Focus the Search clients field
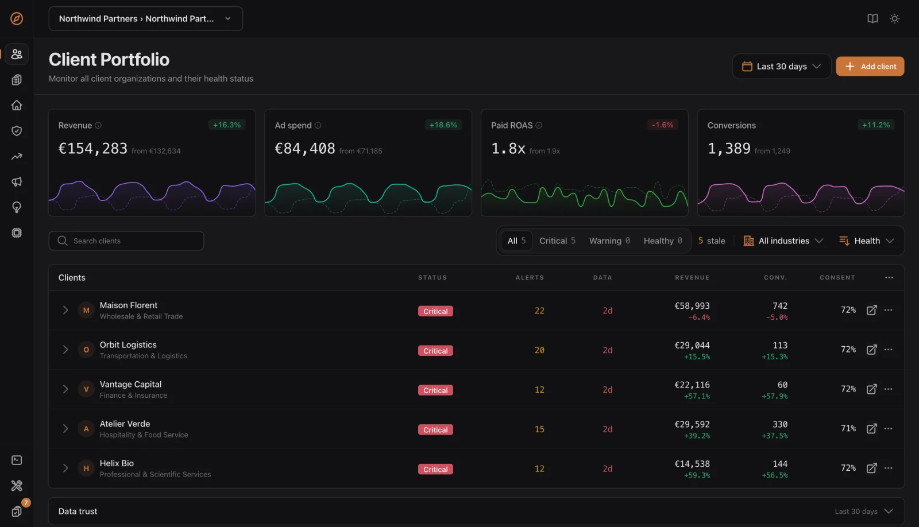The height and width of the screenshot is (527, 919). pos(126,241)
